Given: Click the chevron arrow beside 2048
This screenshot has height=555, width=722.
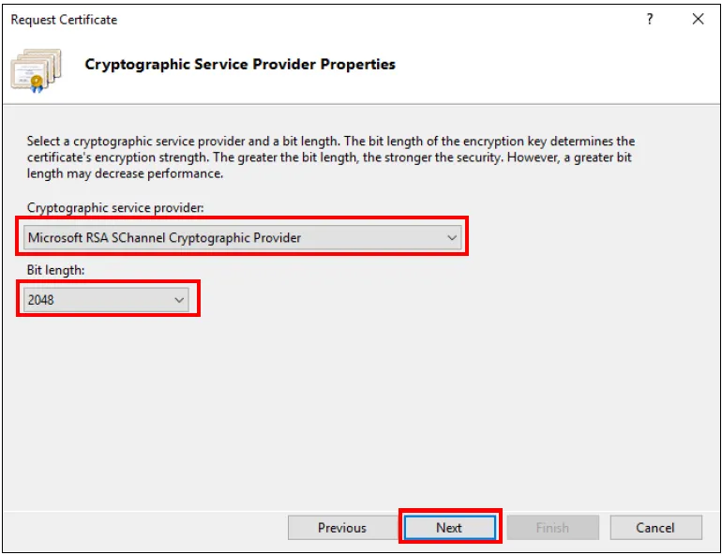Looking at the screenshot, I should tap(179, 300).
